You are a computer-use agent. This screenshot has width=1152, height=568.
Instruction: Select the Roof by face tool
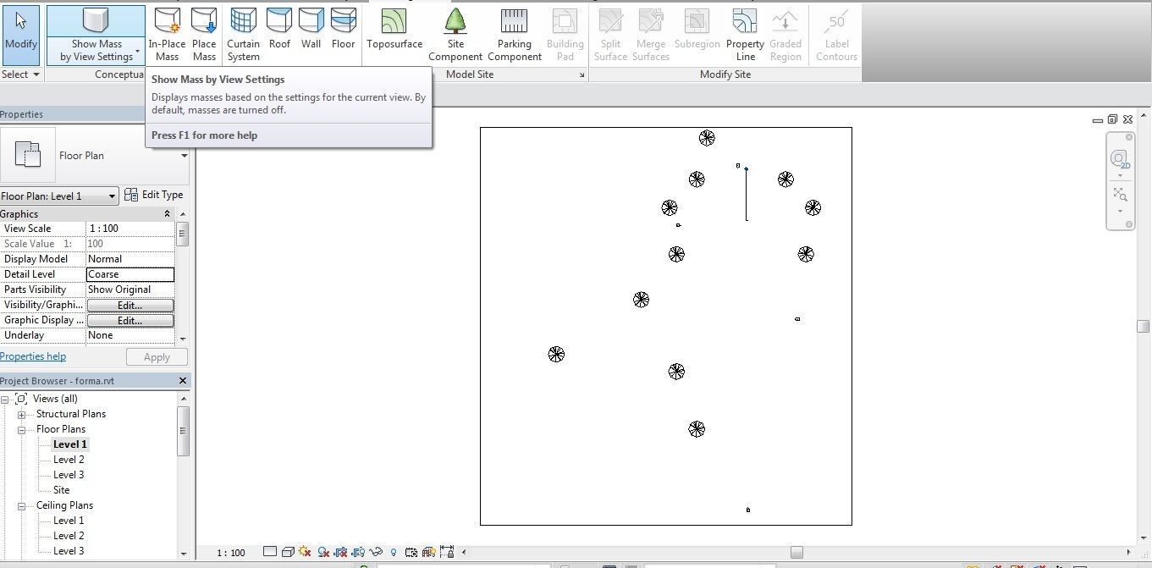pyautogui.click(x=279, y=30)
